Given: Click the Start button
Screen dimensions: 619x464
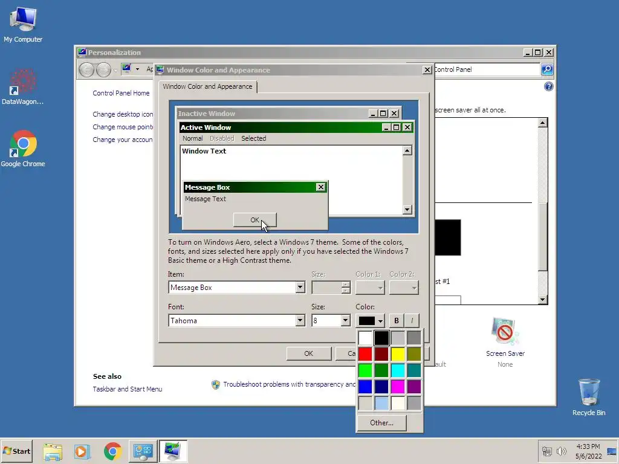Looking at the screenshot, I should click(16, 451).
